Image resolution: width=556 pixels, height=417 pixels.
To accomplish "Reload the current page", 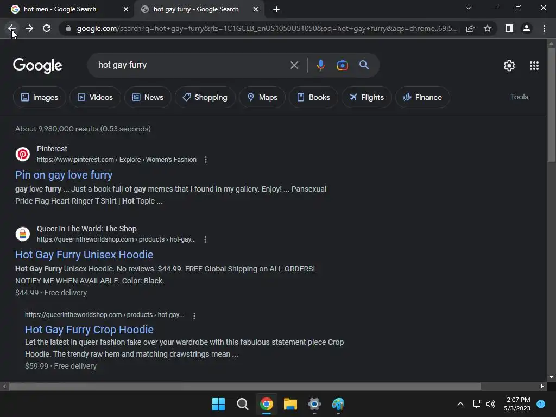I will (x=47, y=28).
